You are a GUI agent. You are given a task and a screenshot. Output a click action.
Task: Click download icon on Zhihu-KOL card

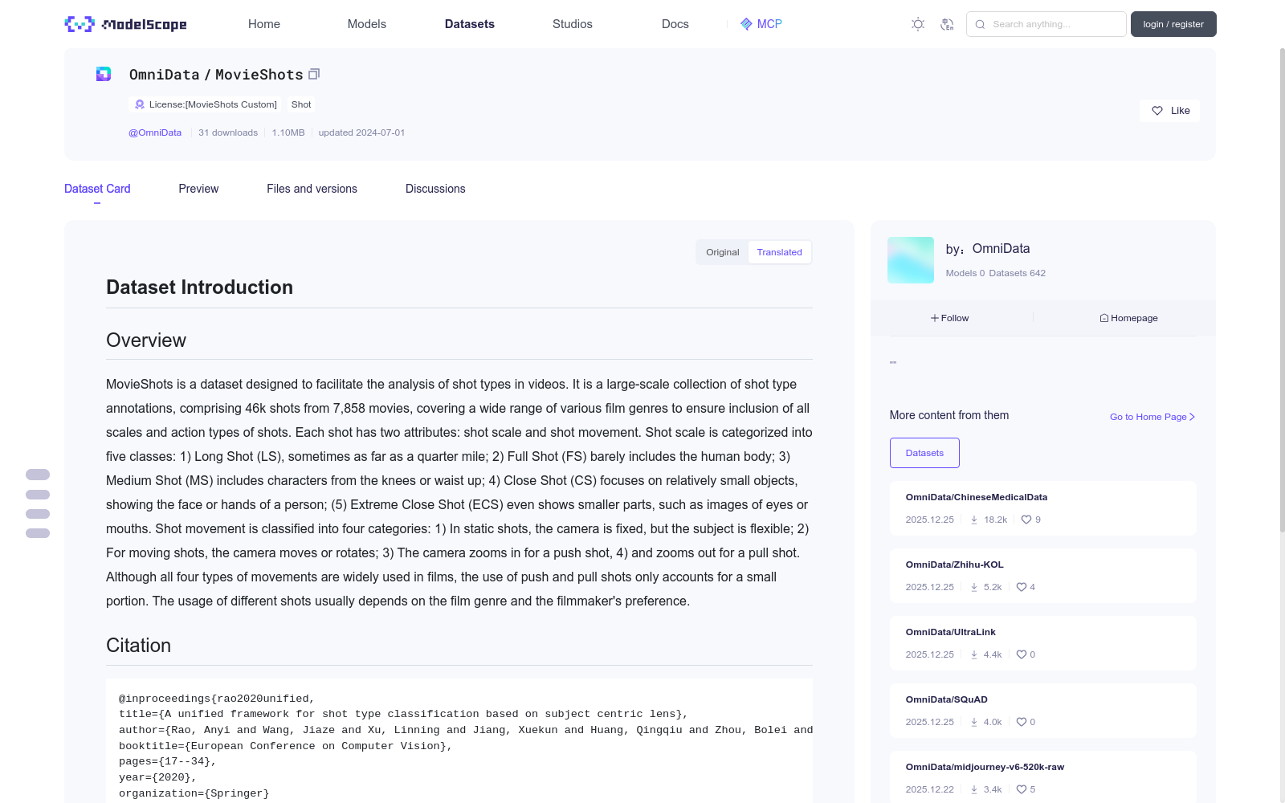click(x=974, y=587)
